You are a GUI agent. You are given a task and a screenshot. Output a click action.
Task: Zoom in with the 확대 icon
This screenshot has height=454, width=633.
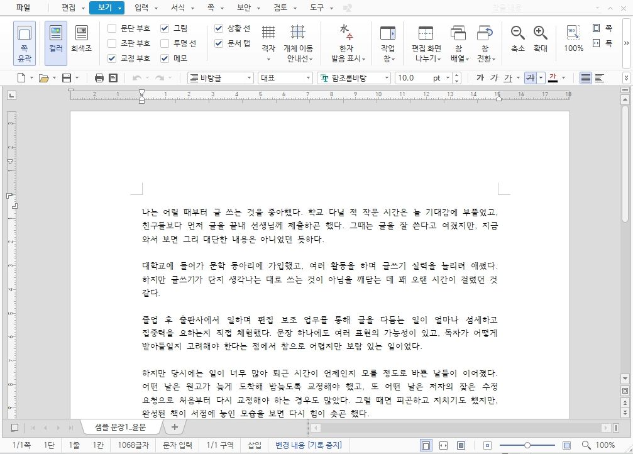[x=540, y=39]
